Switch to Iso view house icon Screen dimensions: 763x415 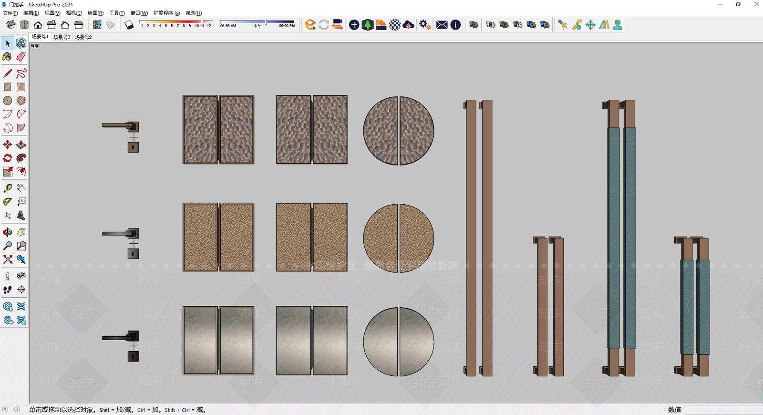point(10,25)
